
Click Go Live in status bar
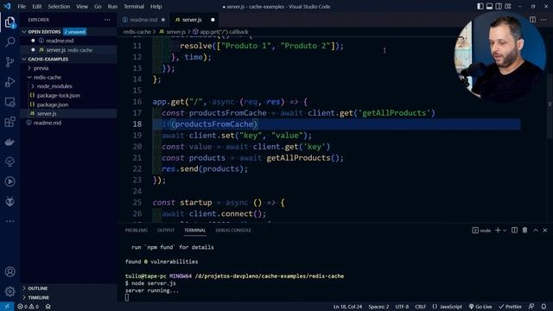pyautogui.click(x=480, y=307)
